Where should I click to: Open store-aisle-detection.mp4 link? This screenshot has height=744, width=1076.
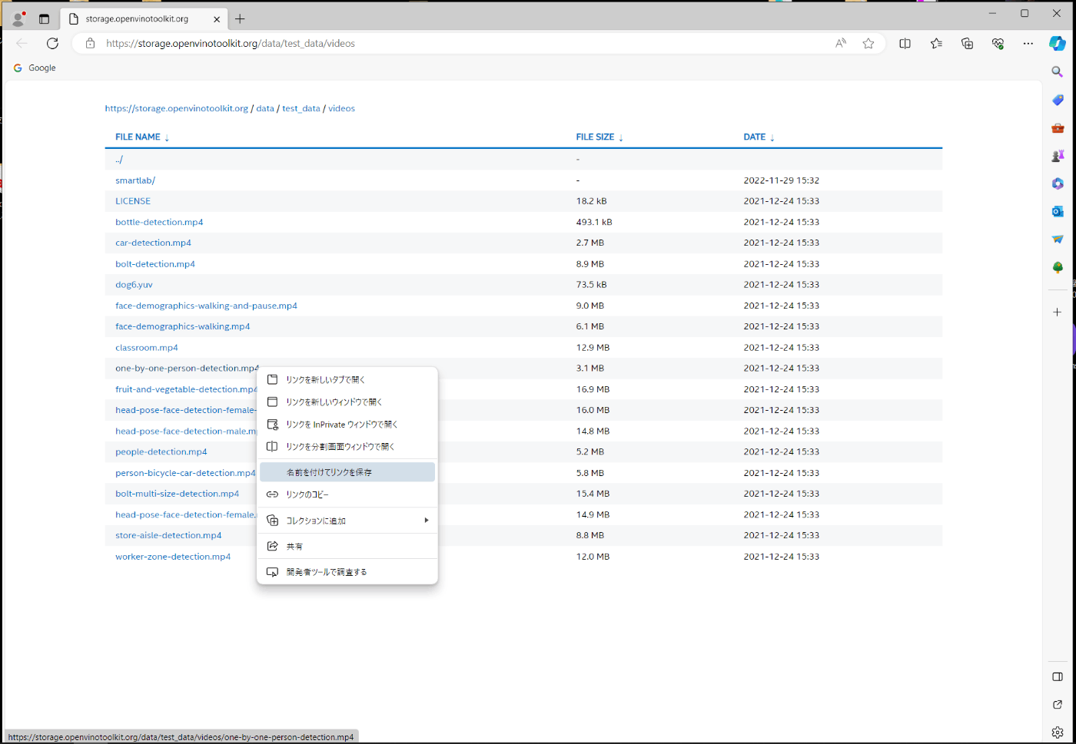point(168,536)
